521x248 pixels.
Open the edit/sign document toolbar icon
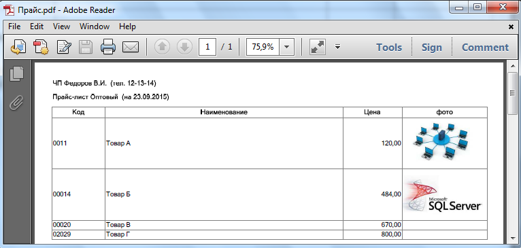(x=63, y=47)
